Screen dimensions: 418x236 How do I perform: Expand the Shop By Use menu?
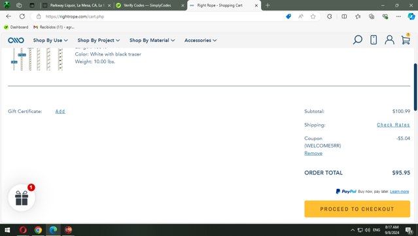(50, 41)
